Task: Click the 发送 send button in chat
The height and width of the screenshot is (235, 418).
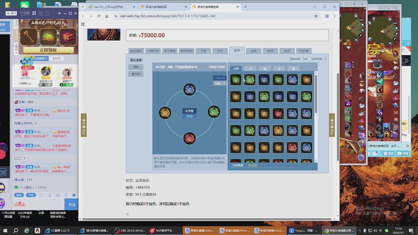Action: coord(72,205)
